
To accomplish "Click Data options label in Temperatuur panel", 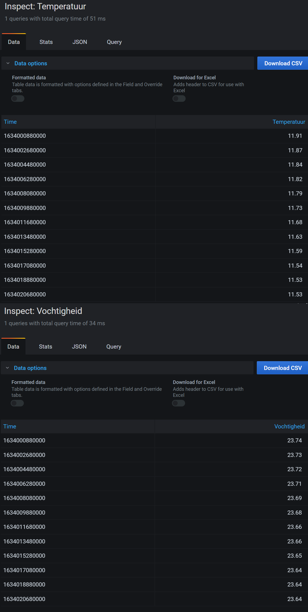I will click(x=31, y=63).
